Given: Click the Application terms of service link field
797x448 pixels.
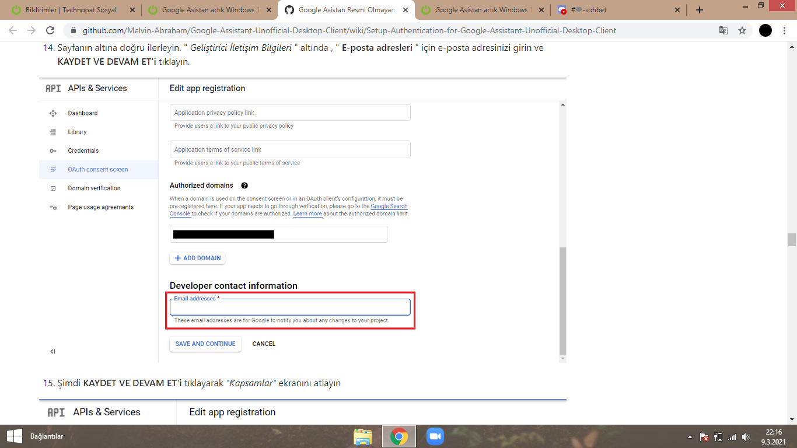Looking at the screenshot, I should [290, 149].
